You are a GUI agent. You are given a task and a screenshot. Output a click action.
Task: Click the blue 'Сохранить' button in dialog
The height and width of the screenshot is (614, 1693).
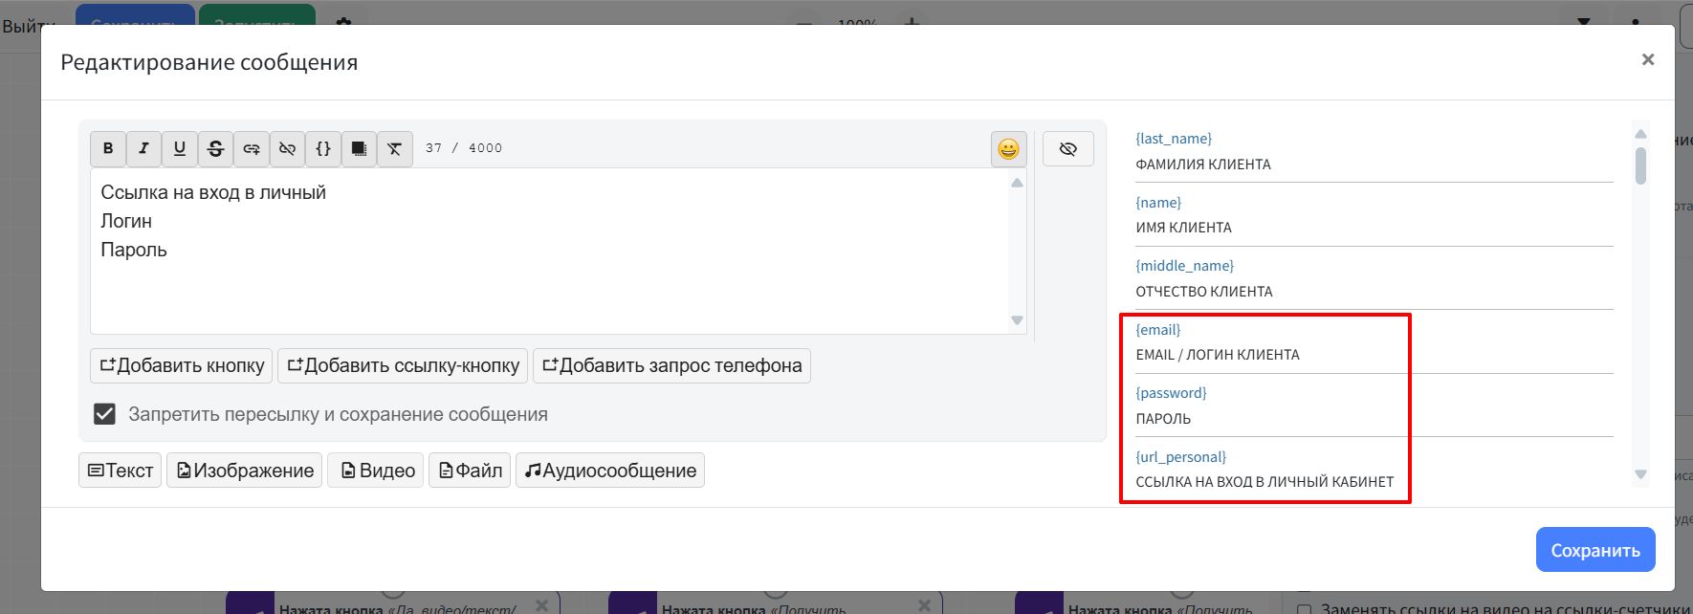click(x=1595, y=550)
